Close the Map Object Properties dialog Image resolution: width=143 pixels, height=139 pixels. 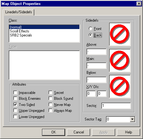[139, 4]
